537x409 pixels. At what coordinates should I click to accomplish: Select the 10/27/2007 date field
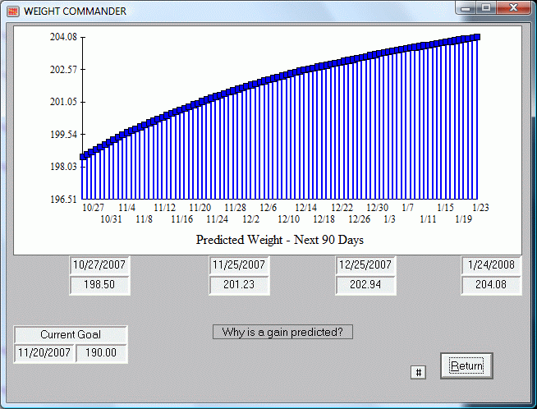click(99, 265)
